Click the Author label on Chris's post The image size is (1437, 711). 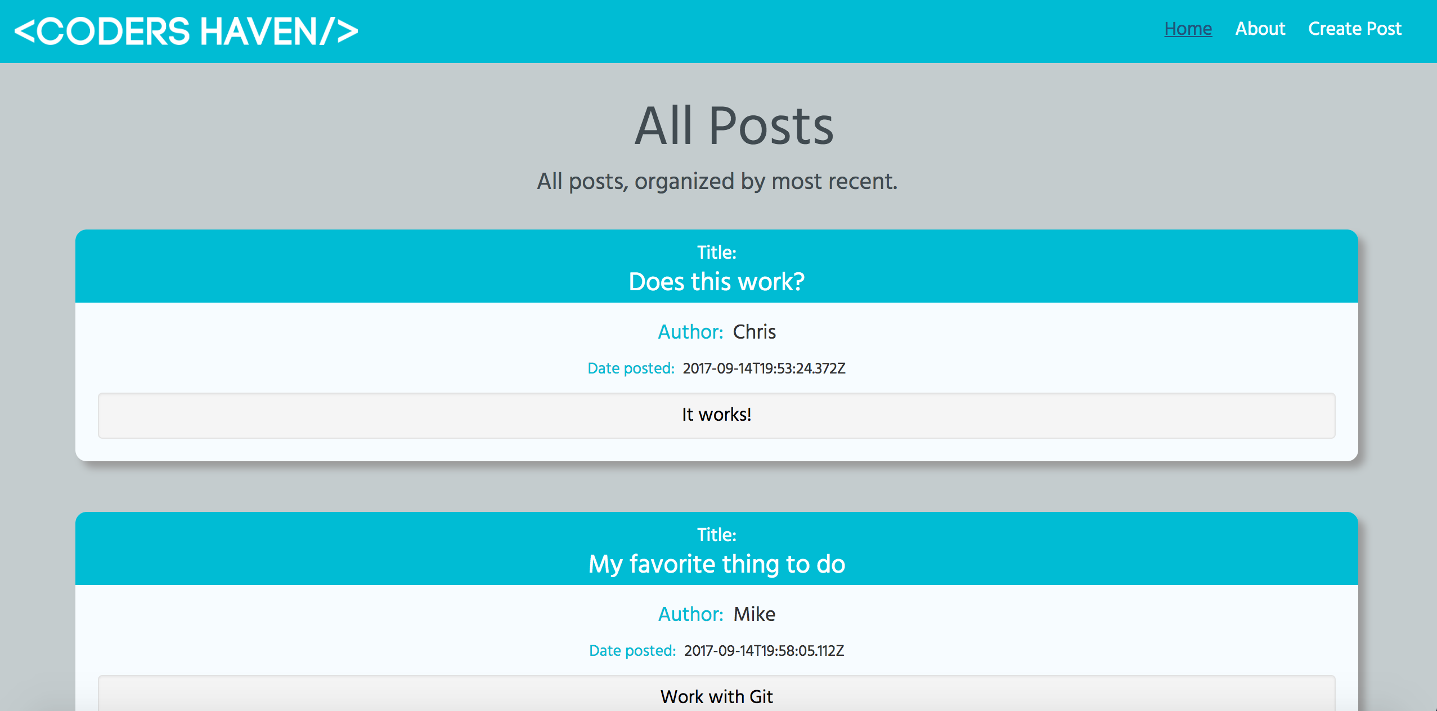coord(690,332)
